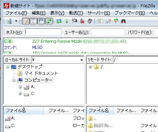Expand the A: drive node
This screenshot has height=132, width=158.
20,87
